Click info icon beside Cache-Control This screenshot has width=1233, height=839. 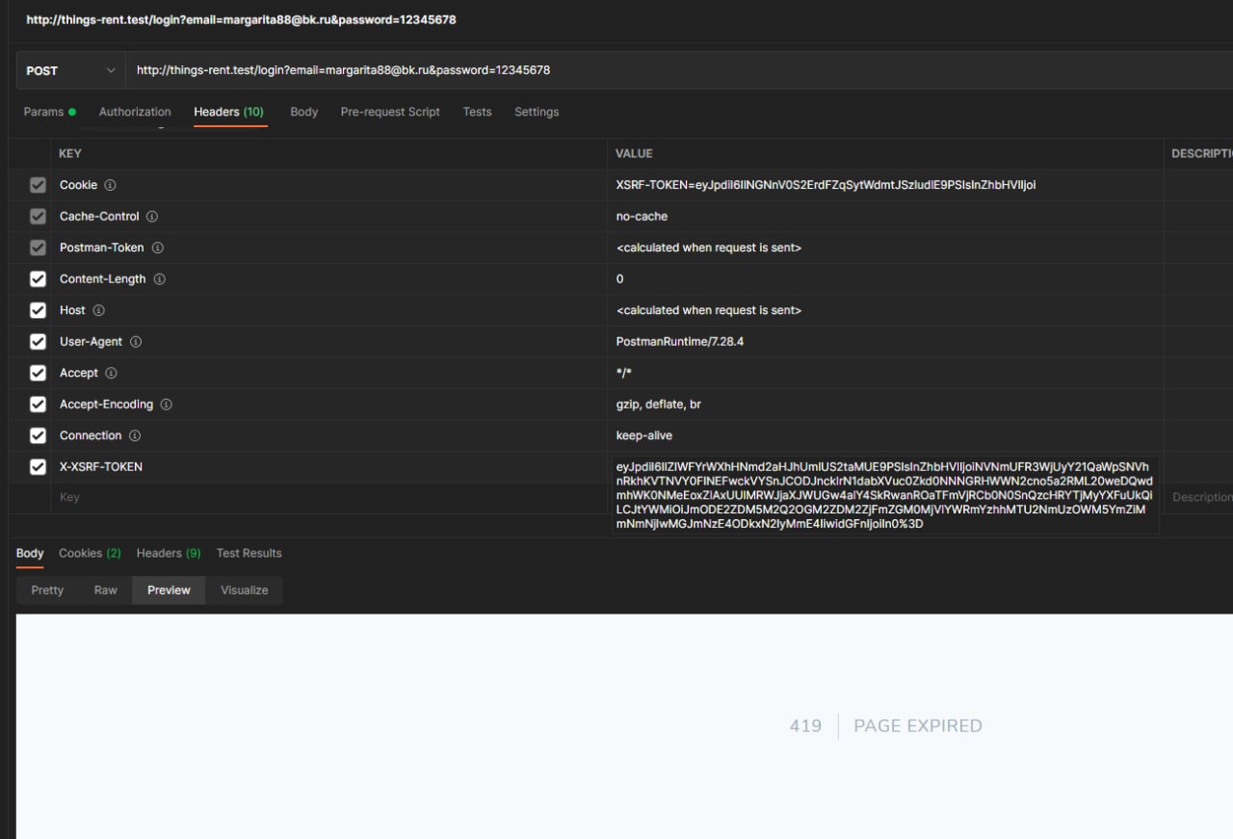[152, 217]
